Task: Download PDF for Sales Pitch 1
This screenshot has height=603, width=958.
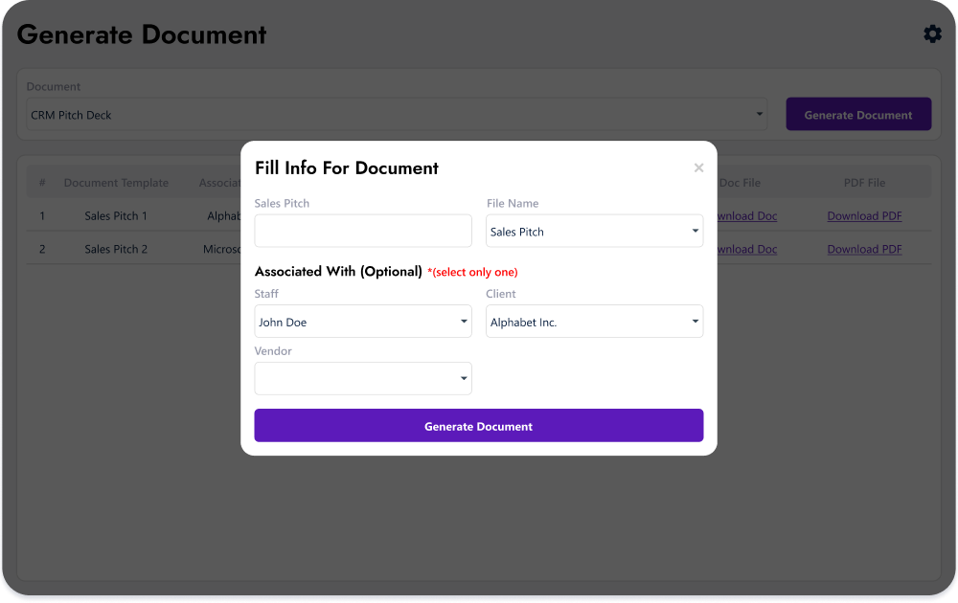Action: click(864, 215)
